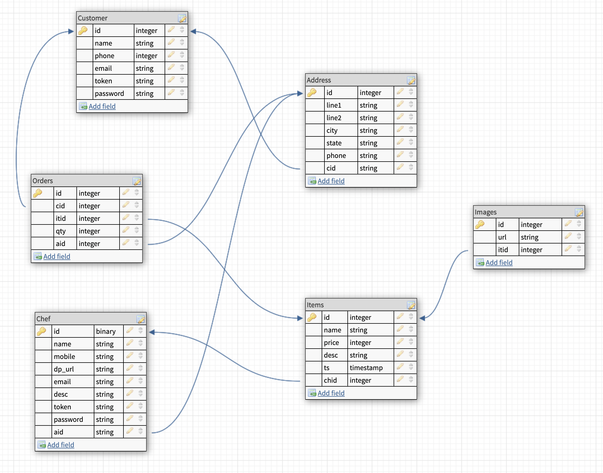603x473 pixels.
Task: Click the key icon beside Chef id field
Action: pos(42,331)
